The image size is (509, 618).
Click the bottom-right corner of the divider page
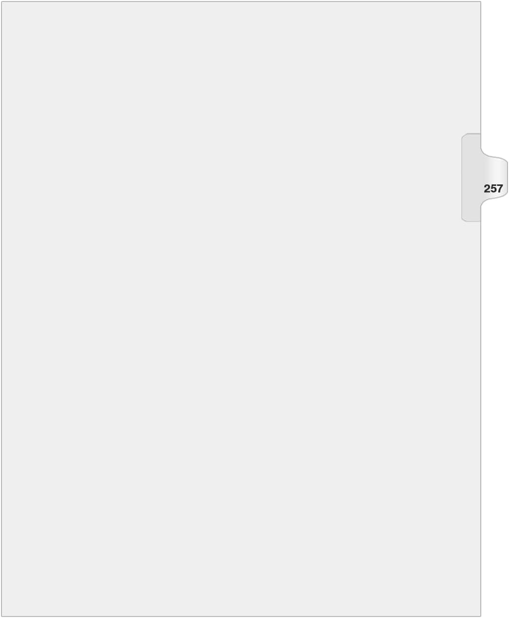[479, 615]
